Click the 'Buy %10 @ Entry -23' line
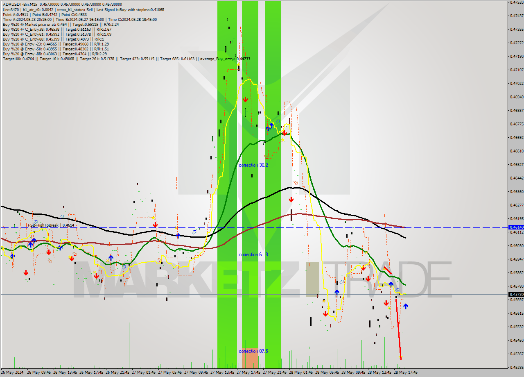The height and width of the screenshot is (377, 524). (x=56, y=44)
